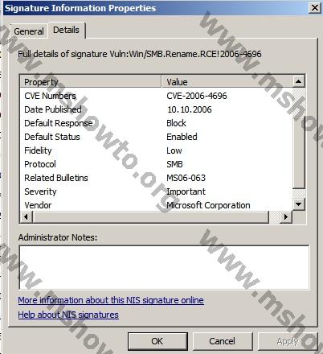The width and height of the screenshot is (323, 354).
Task: Click the Apply button
Action: (x=288, y=341)
